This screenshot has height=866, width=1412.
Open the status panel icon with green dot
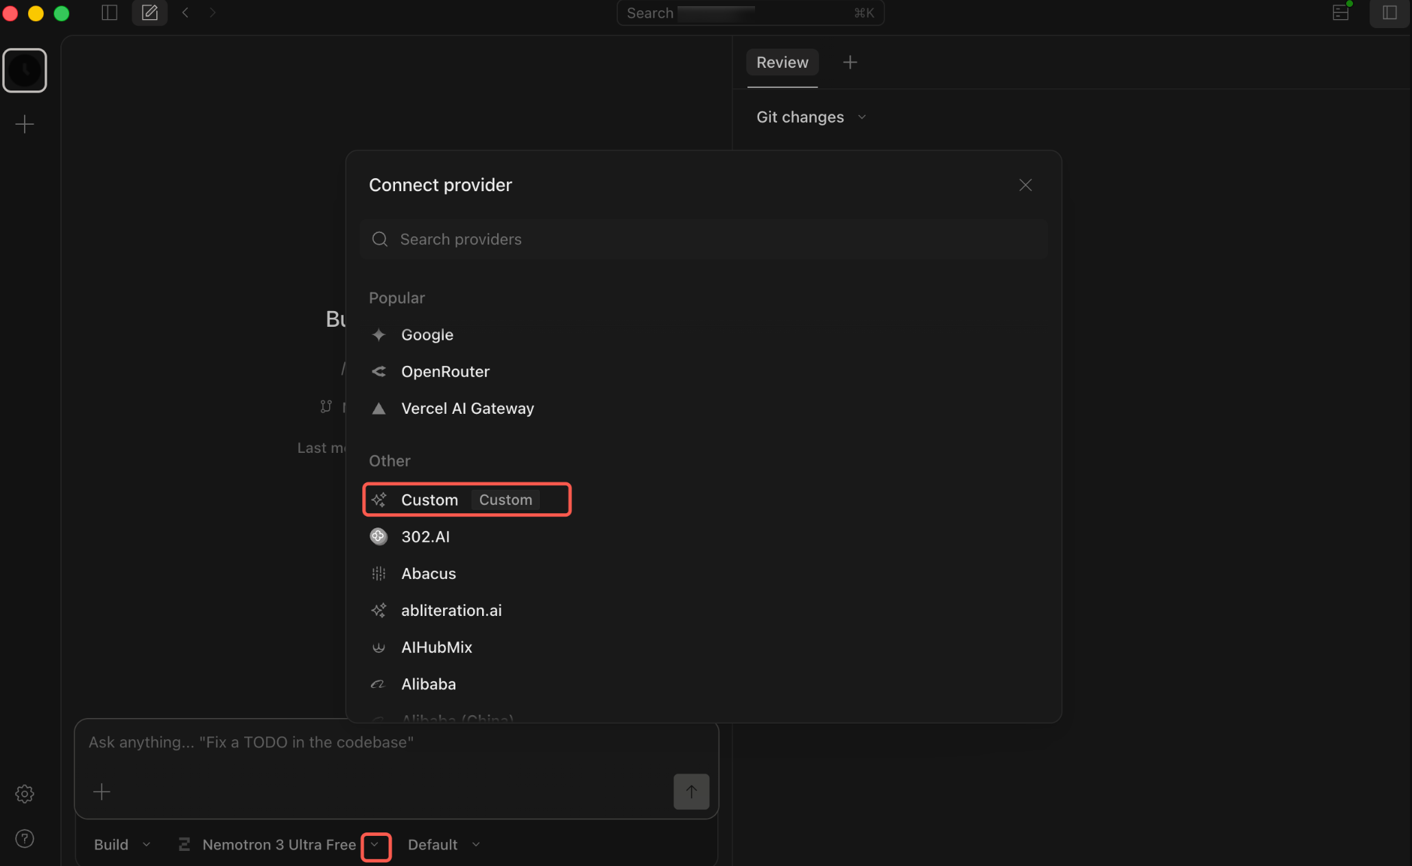click(x=1341, y=12)
